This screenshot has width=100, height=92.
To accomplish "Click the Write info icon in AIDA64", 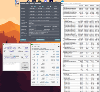I will pyautogui.click(x=43, y=6).
